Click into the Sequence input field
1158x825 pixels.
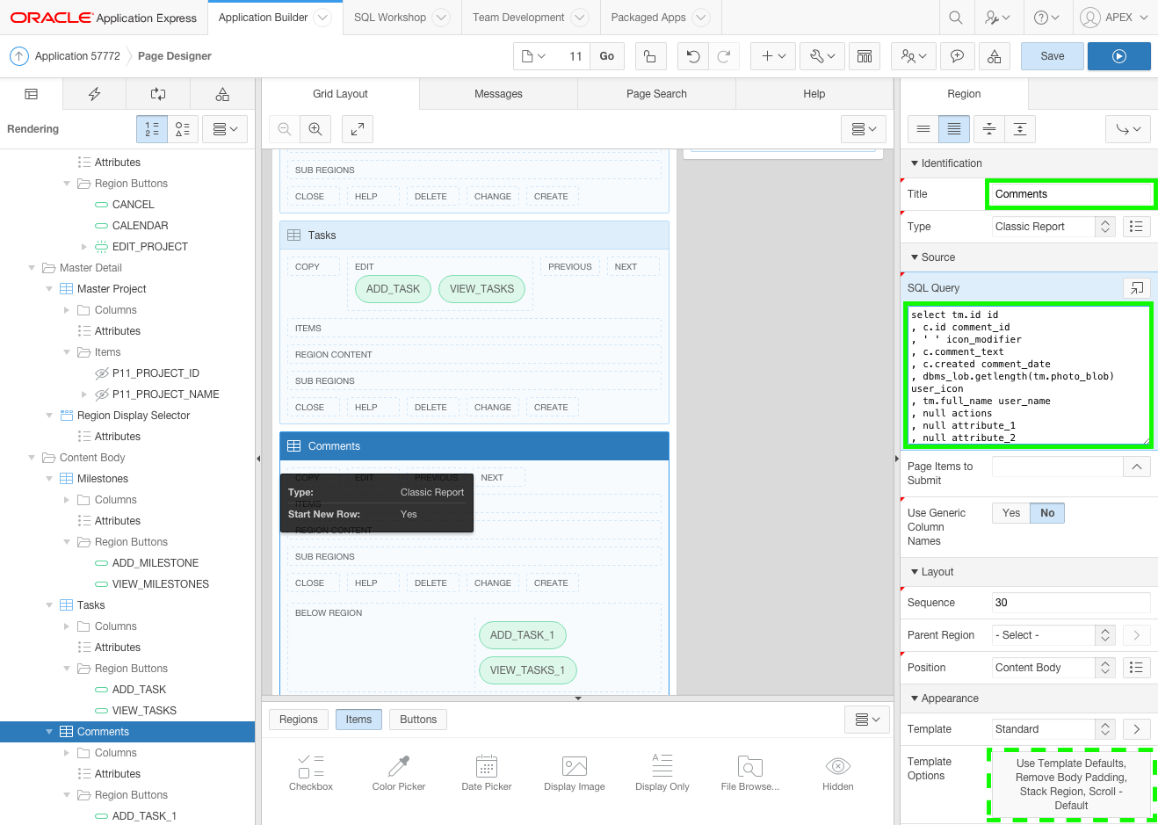[1070, 603]
